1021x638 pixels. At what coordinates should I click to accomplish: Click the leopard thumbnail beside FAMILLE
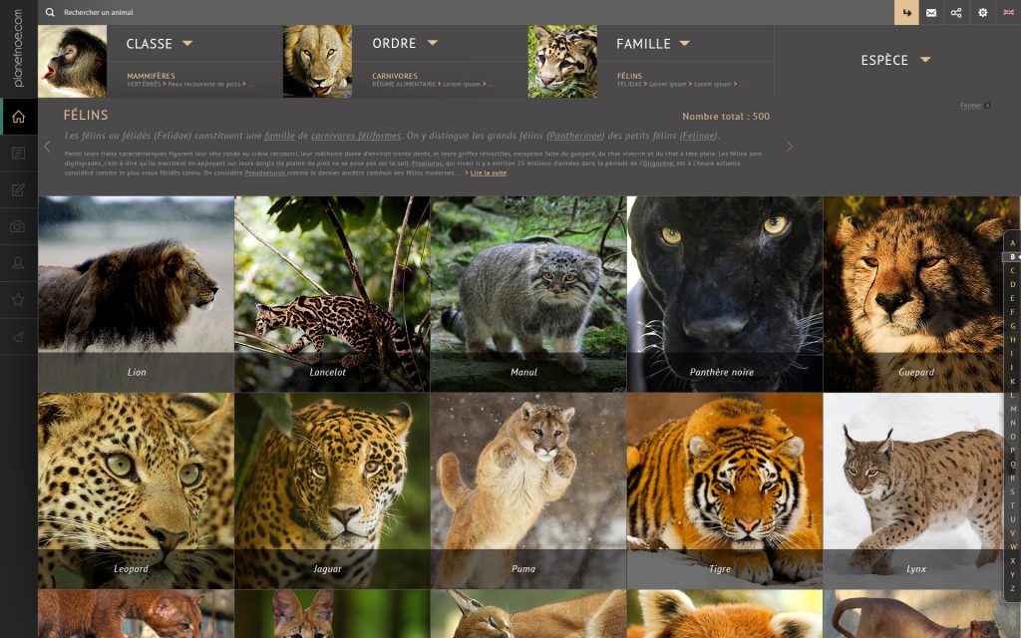pos(562,61)
